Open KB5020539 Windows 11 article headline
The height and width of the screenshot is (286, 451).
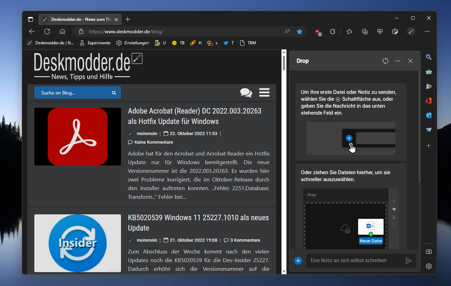click(198, 223)
